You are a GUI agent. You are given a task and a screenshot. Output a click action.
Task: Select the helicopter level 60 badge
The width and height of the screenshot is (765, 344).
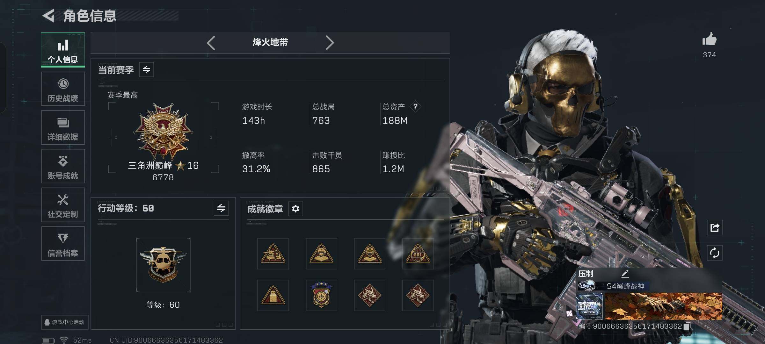[163, 265]
